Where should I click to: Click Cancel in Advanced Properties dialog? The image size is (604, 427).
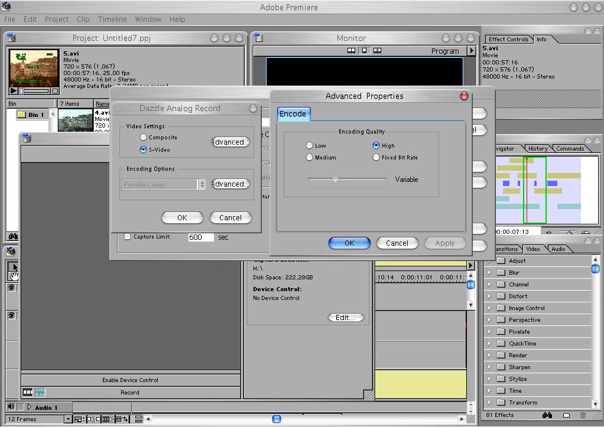[x=397, y=243]
